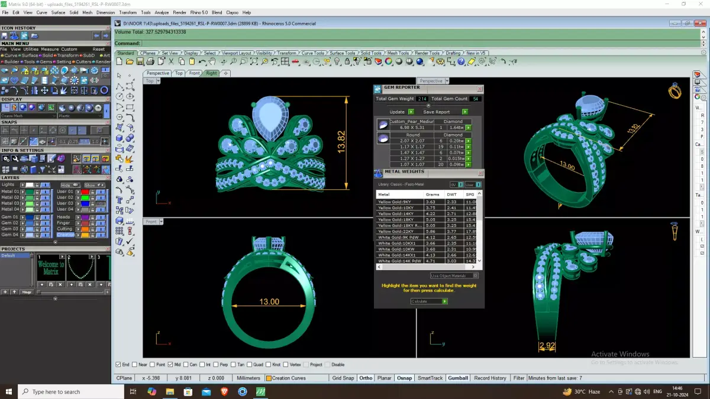Screen dimensions: 710x399
Task: Select the pointer arrow tool in side toolbar
Action: coord(119,76)
